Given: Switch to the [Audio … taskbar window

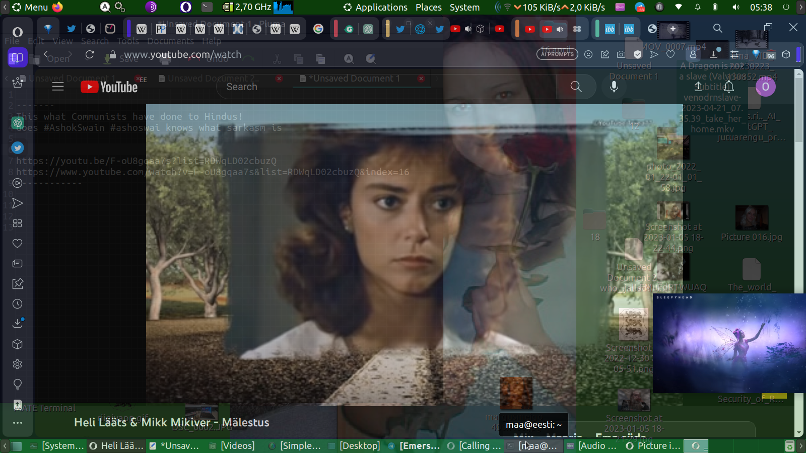Looking at the screenshot, I should 592,445.
